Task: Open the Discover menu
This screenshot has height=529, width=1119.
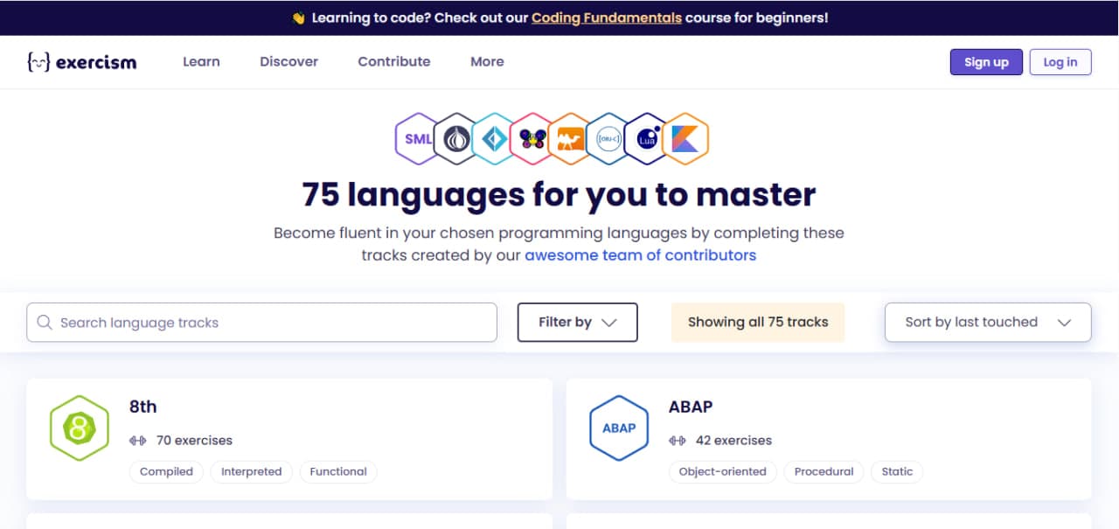Action: [289, 62]
